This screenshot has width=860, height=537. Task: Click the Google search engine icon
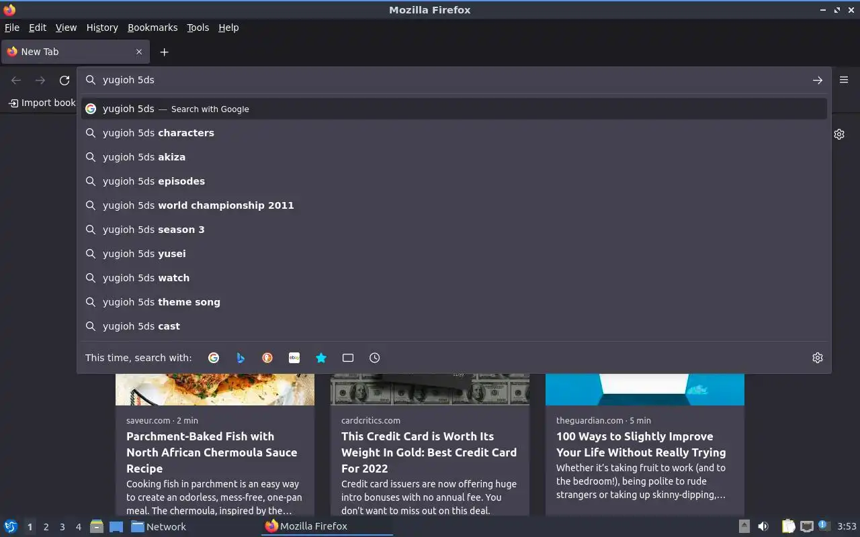coord(214,358)
